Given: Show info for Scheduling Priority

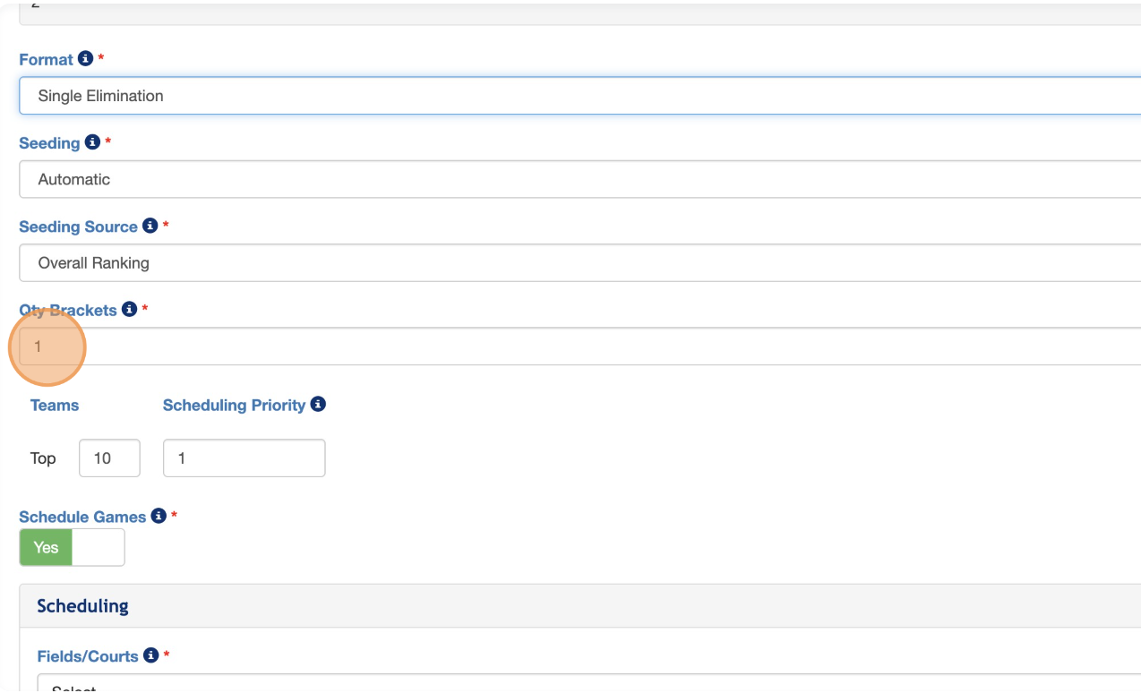Looking at the screenshot, I should 317,405.
